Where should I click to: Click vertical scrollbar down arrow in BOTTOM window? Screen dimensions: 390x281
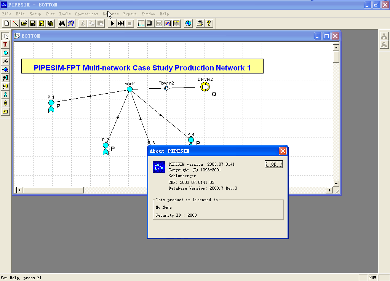tap(336, 184)
